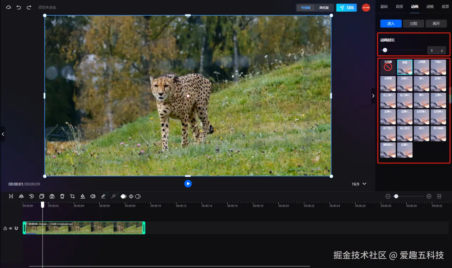Open the 基础 tab
The height and width of the screenshot is (268, 452).
(384, 6)
